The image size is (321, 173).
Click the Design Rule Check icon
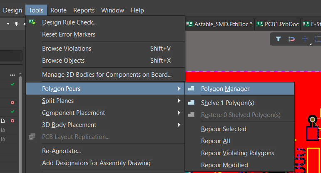click(x=32, y=22)
